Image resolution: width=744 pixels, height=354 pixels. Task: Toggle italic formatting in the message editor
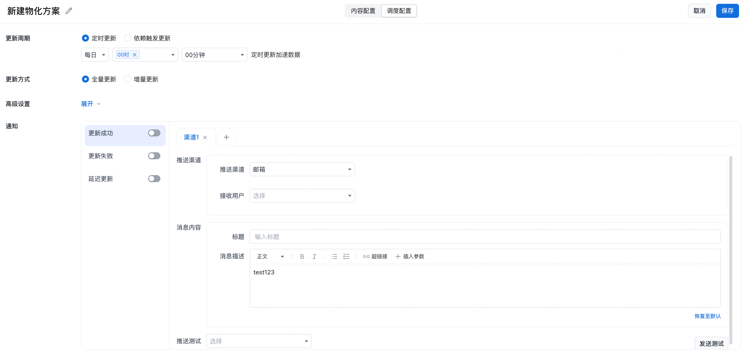pos(314,256)
